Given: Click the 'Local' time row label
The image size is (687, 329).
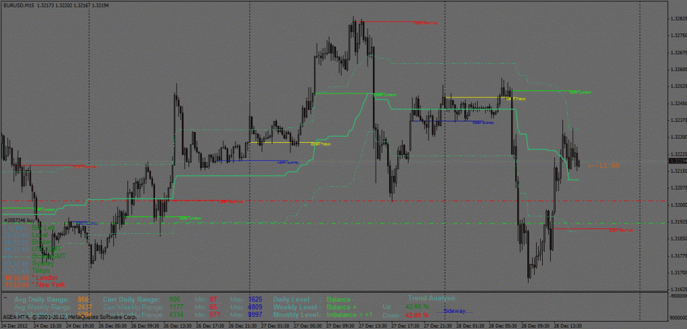Looking at the screenshot, I should pyautogui.click(x=40, y=235).
